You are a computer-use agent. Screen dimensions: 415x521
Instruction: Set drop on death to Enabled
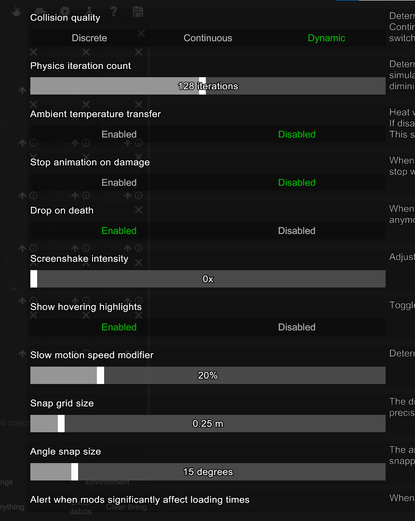pos(119,231)
